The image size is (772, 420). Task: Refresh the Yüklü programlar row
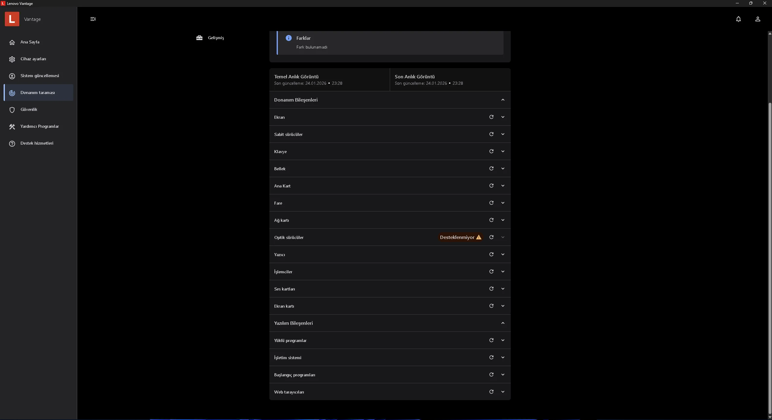click(x=491, y=340)
